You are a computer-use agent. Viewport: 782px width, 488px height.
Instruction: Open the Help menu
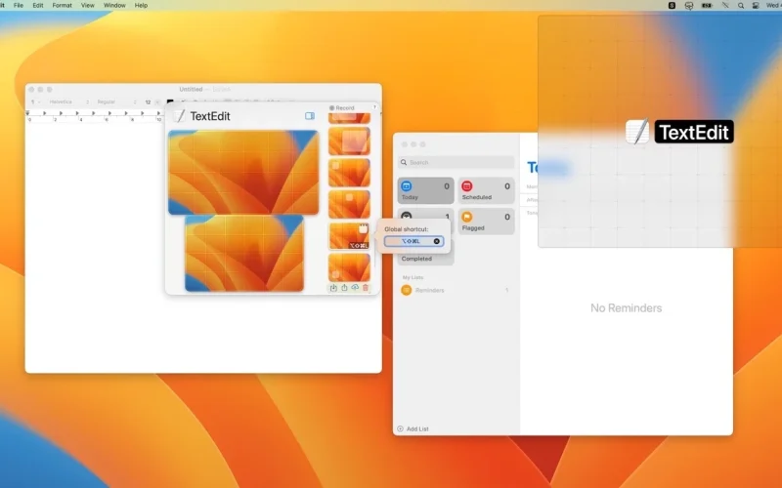[141, 5]
